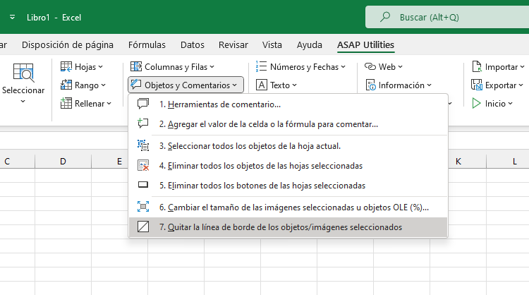Click the green Inicio play icon

point(476,103)
